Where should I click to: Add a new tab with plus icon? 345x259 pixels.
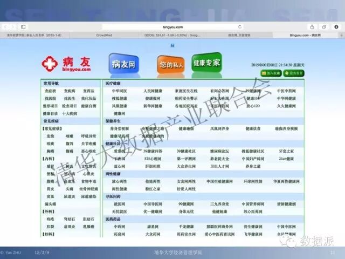click(x=342, y=35)
